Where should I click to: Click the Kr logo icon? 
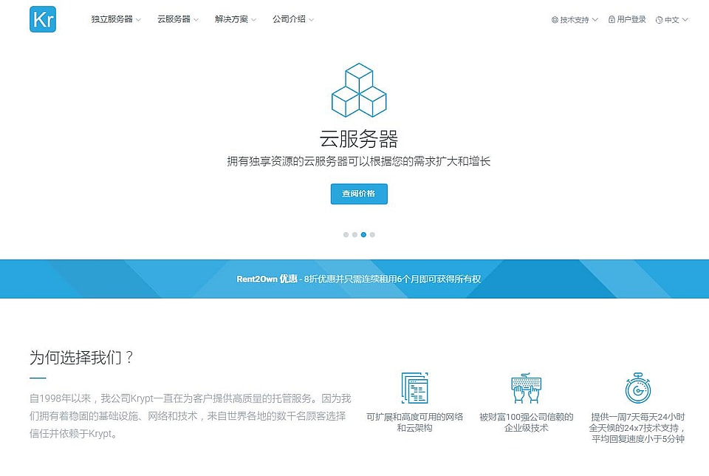click(x=43, y=19)
